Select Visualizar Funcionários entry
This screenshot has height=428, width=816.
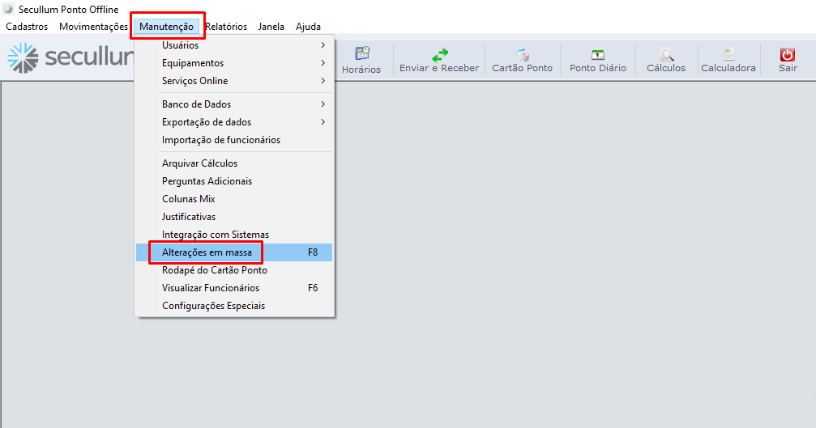coord(211,288)
